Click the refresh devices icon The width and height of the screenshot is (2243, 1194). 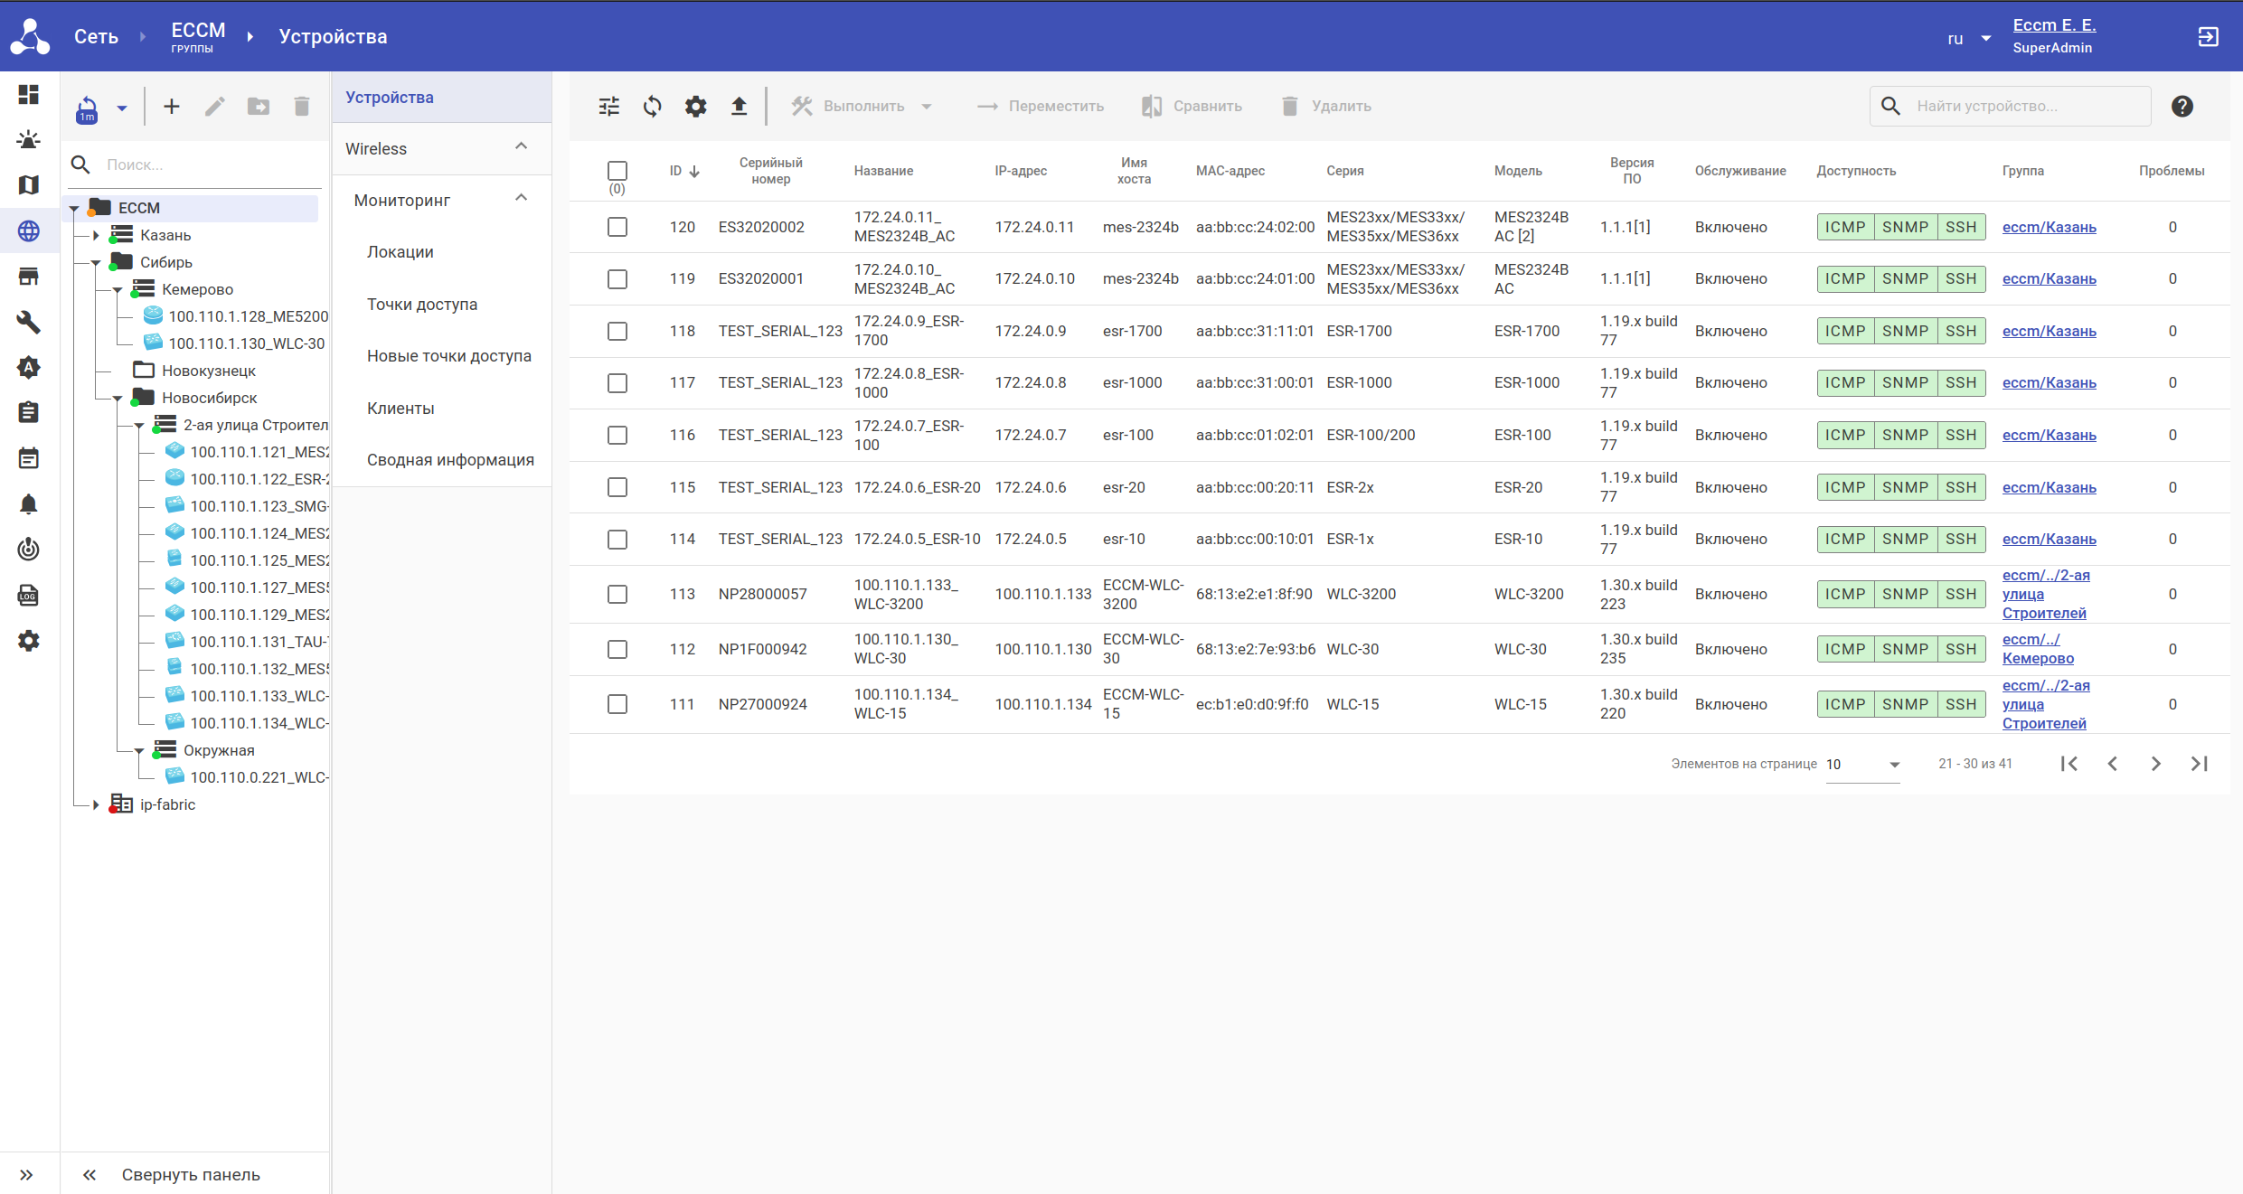[x=652, y=107]
